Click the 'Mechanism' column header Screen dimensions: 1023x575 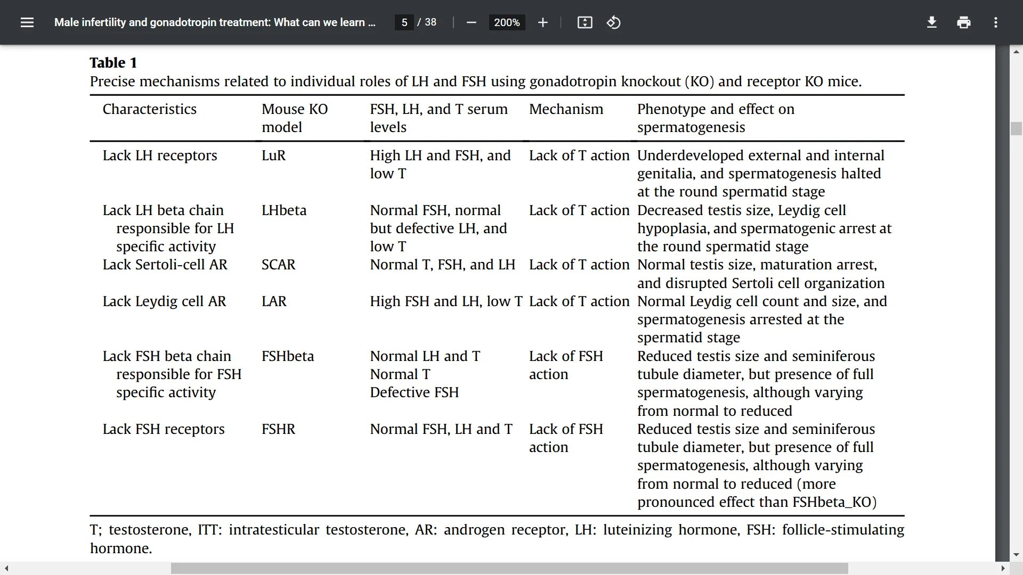point(566,109)
